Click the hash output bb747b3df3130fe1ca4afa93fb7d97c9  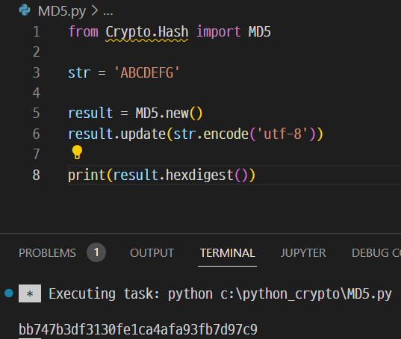click(138, 329)
